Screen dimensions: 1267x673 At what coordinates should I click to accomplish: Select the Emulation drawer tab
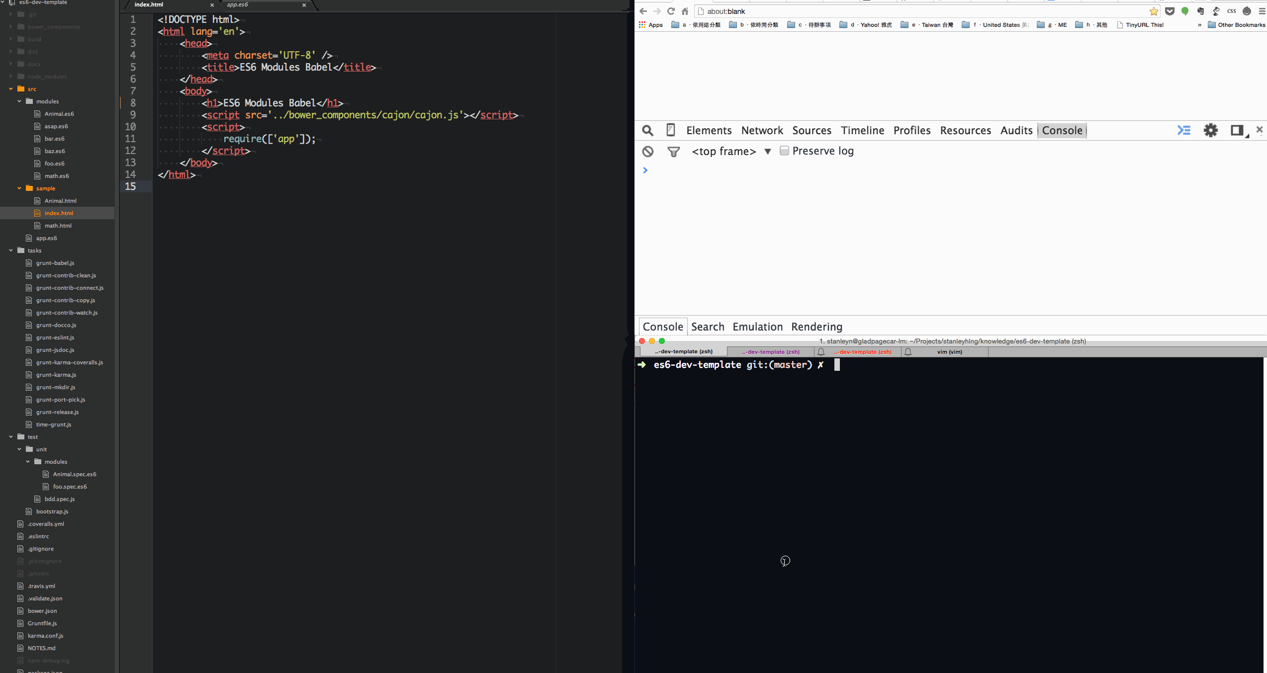(x=757, y=327)
